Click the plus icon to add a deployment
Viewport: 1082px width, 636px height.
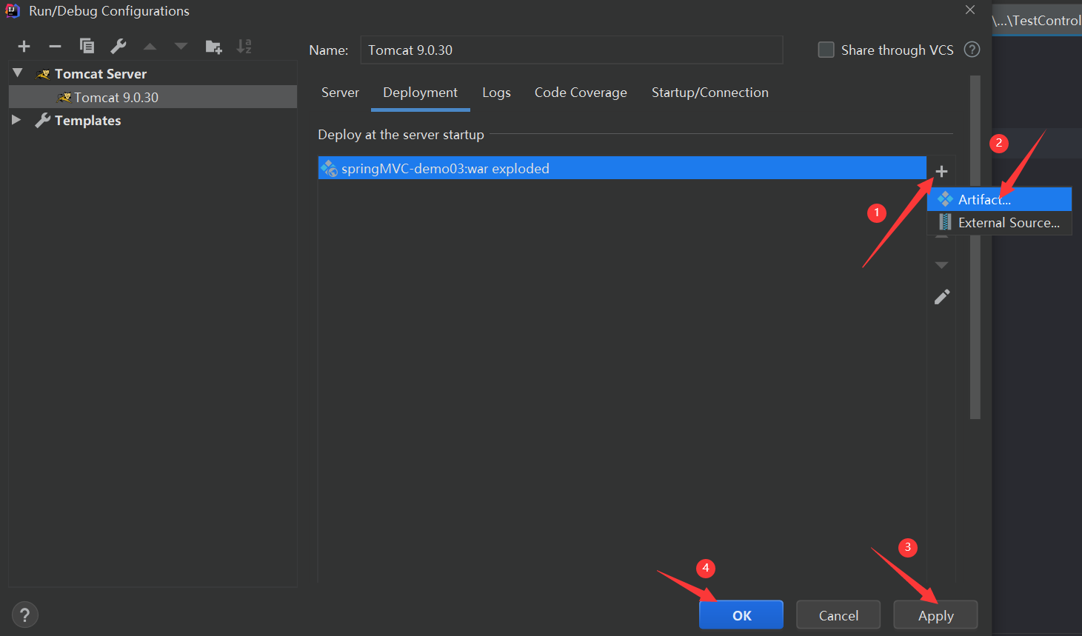pos(941,172)
